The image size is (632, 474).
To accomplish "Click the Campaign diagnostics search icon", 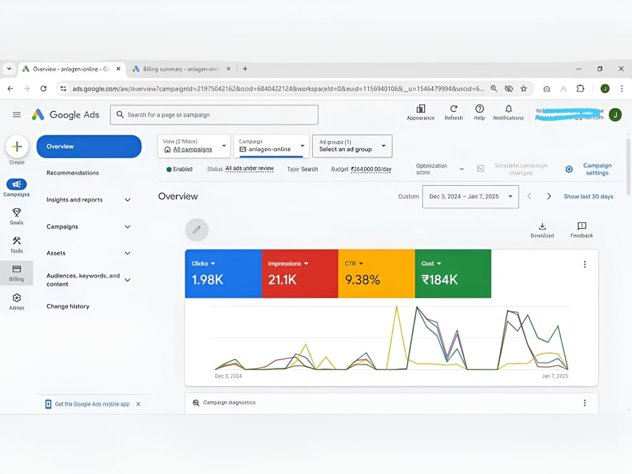I will point(196,403).
